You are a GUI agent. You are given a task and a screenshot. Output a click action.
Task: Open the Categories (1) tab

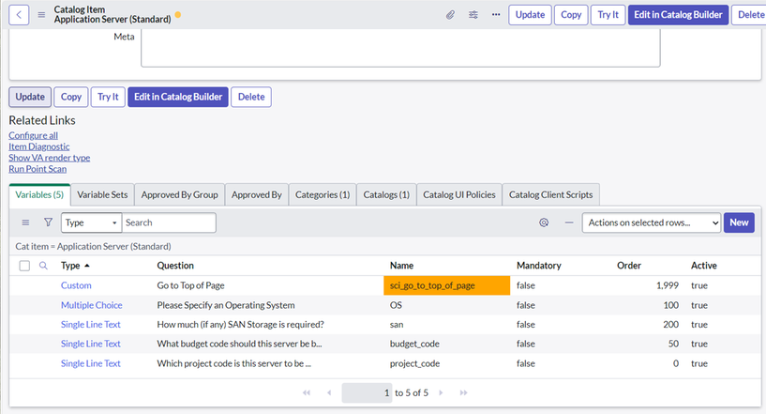[323, 194]
